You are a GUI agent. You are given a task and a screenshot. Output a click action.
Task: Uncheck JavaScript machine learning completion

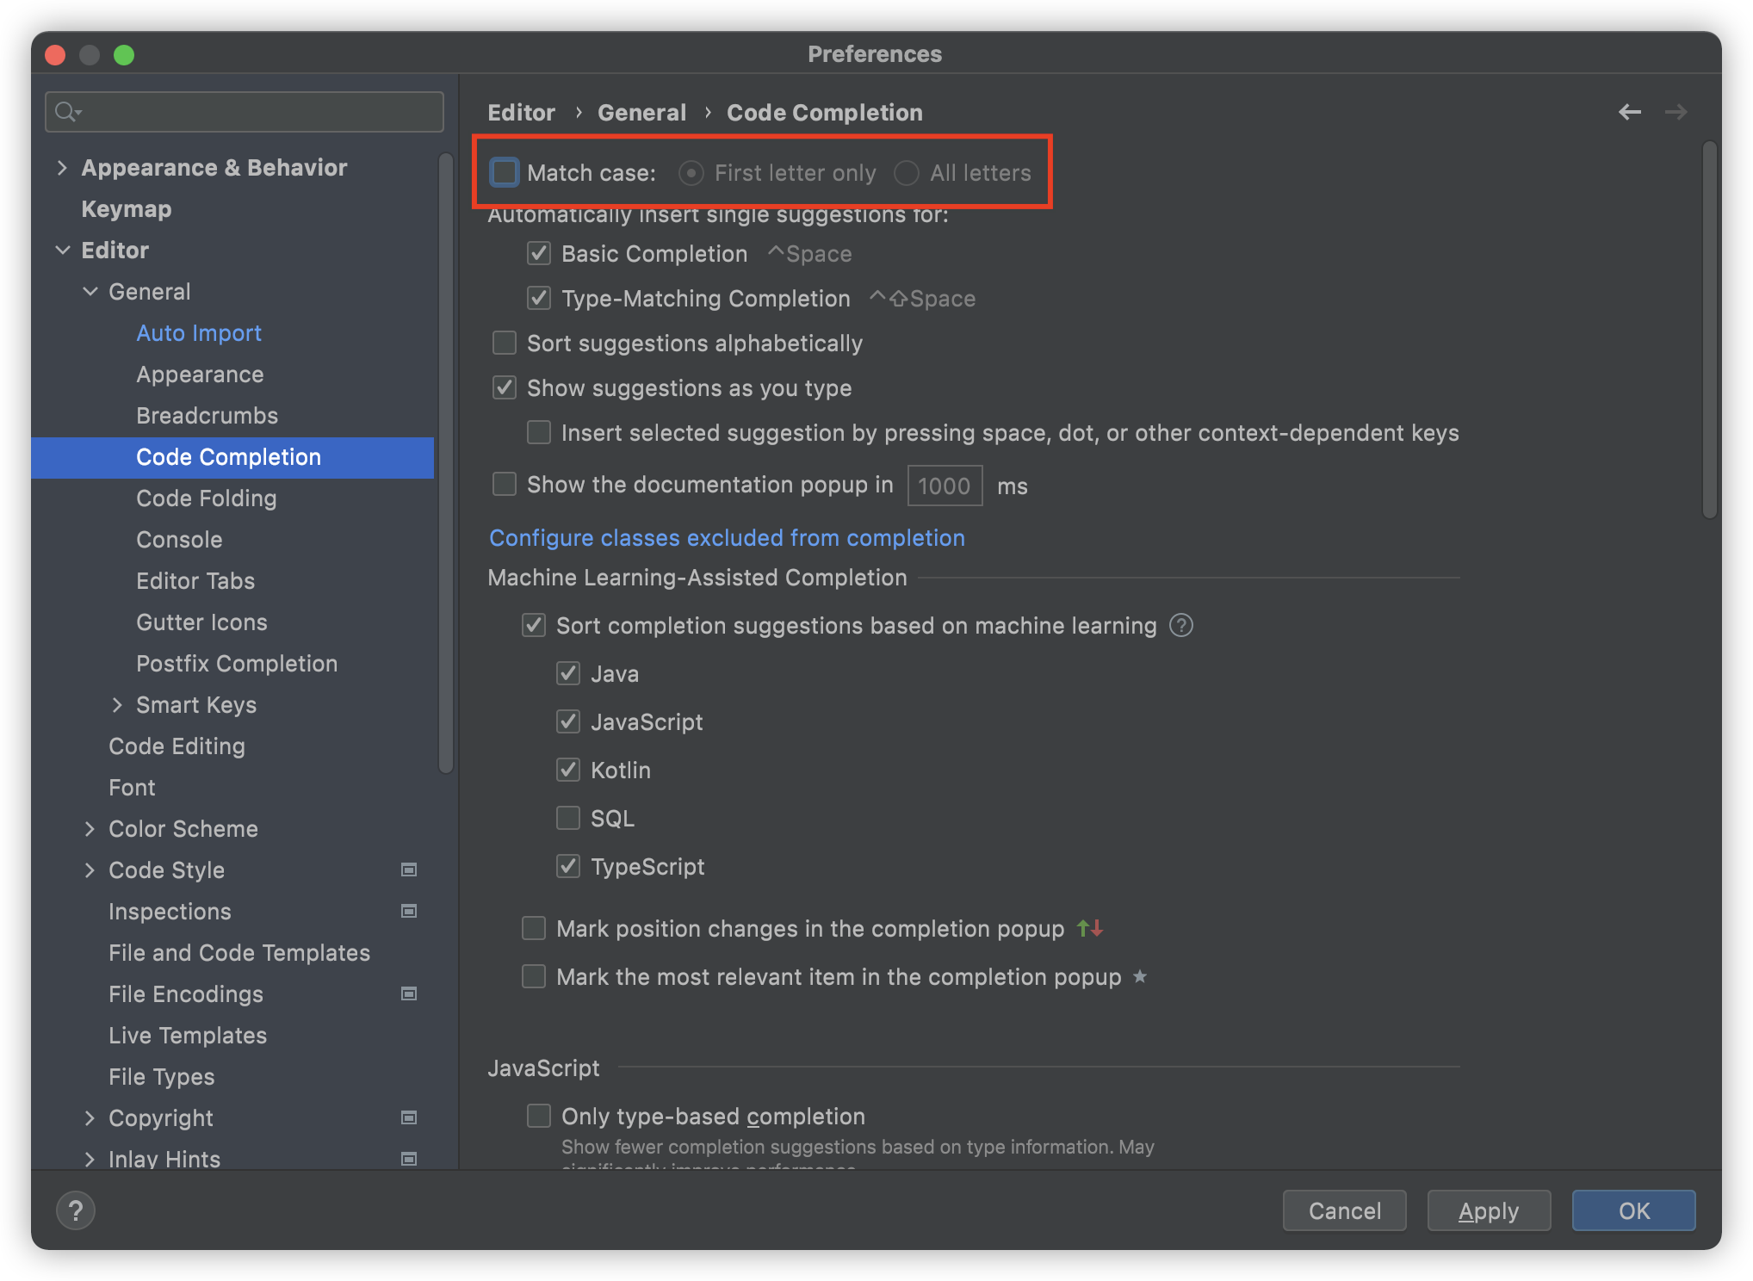[568, 721]
